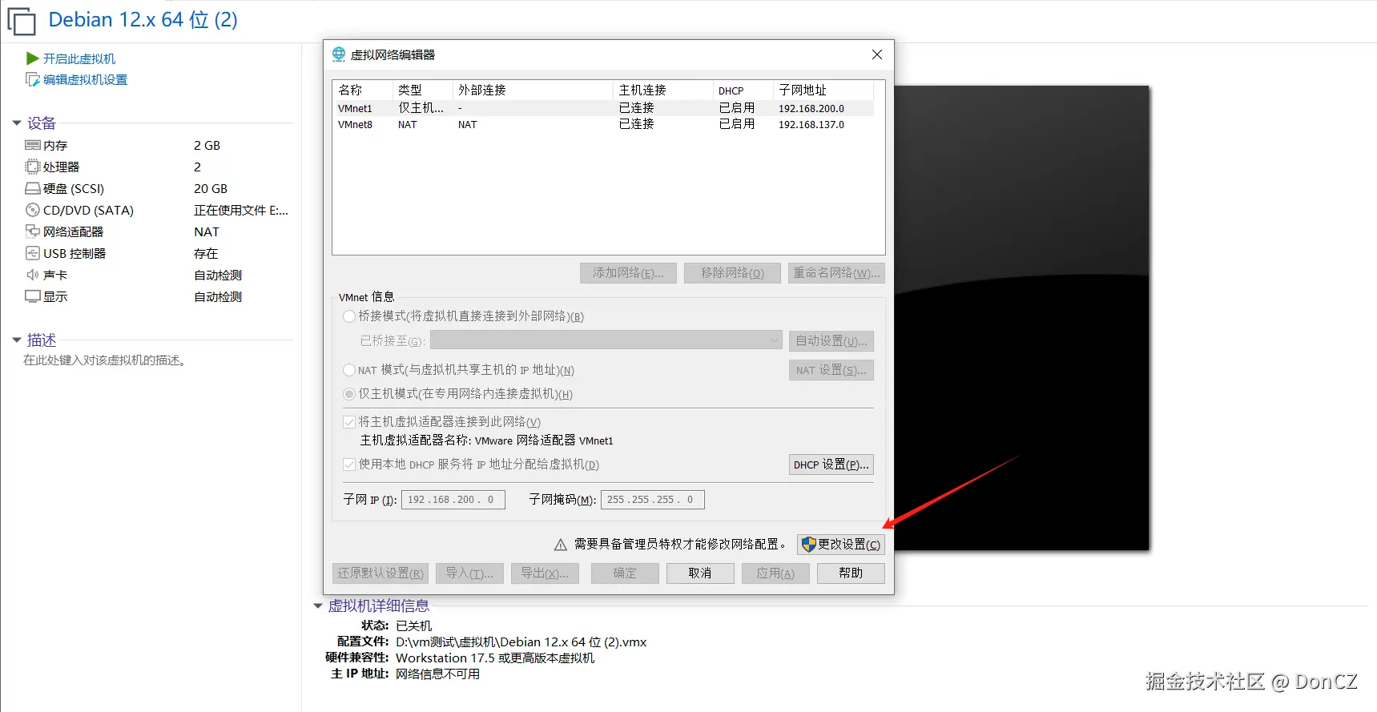Click the Debian 12.x 64 位 (2) title
Image resolution: width=1377 pixels, height=712 pixels.
click(143, 20)
